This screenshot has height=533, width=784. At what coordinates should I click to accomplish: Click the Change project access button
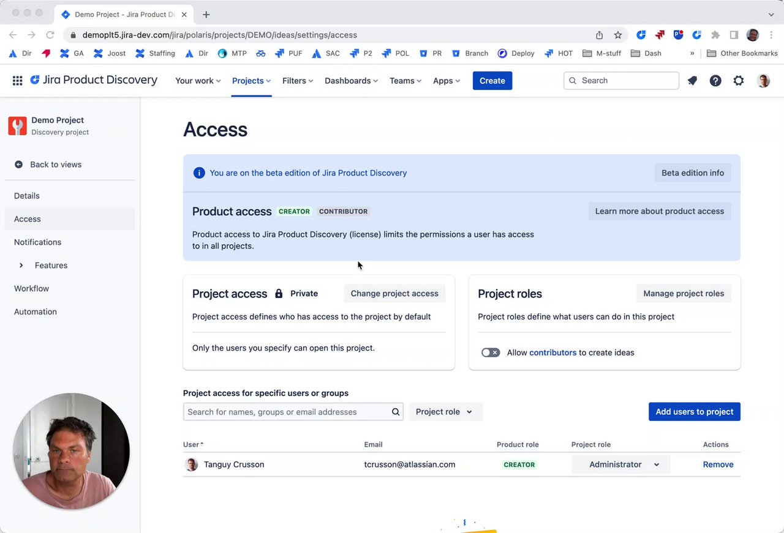pos(394,294)
